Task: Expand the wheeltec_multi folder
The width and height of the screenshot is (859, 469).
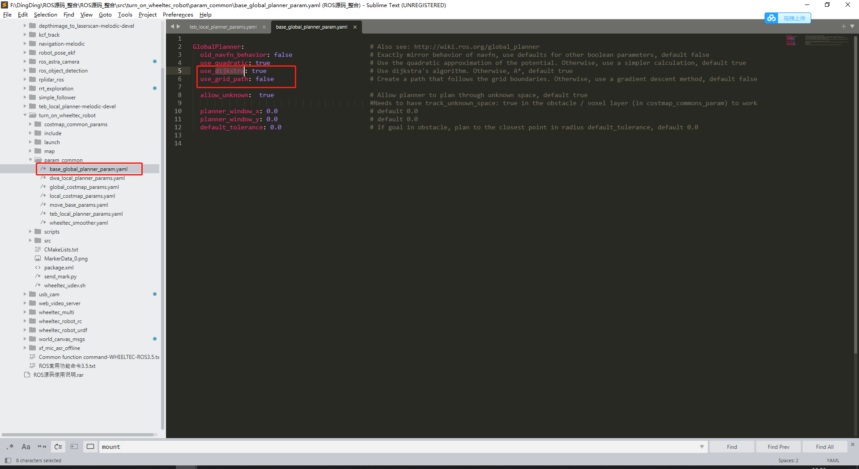Action: point(25,312)
